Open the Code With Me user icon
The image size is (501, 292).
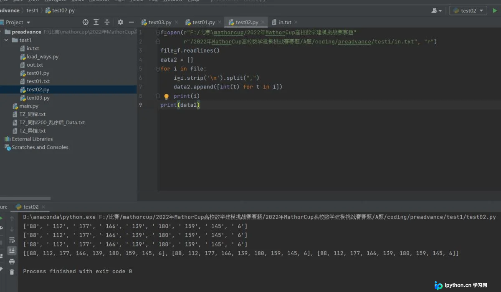click(x=437, y=10)
